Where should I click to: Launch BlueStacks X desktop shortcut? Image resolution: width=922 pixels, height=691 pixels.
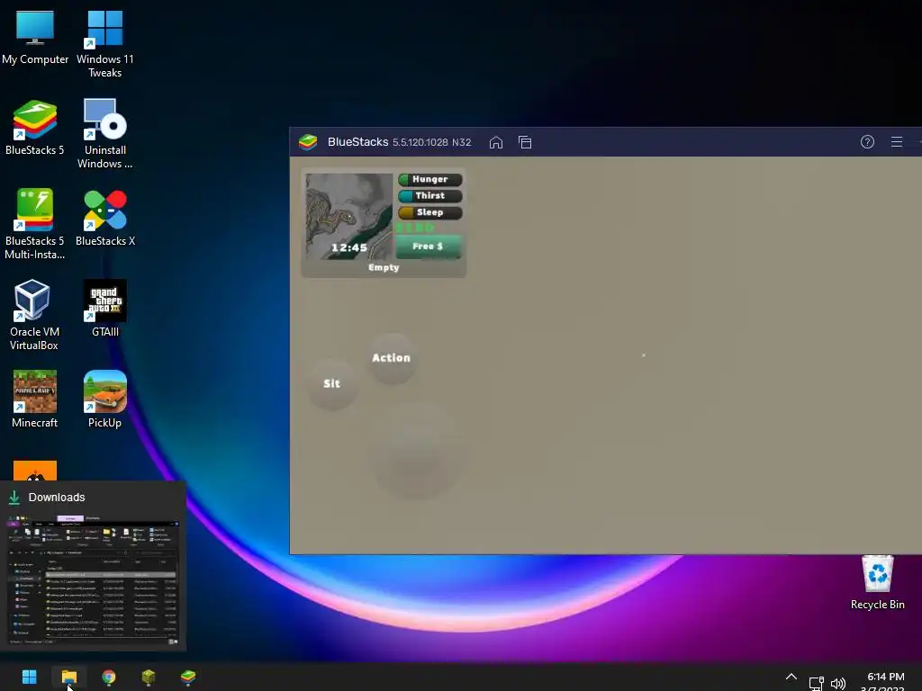(x=104, y=218)
